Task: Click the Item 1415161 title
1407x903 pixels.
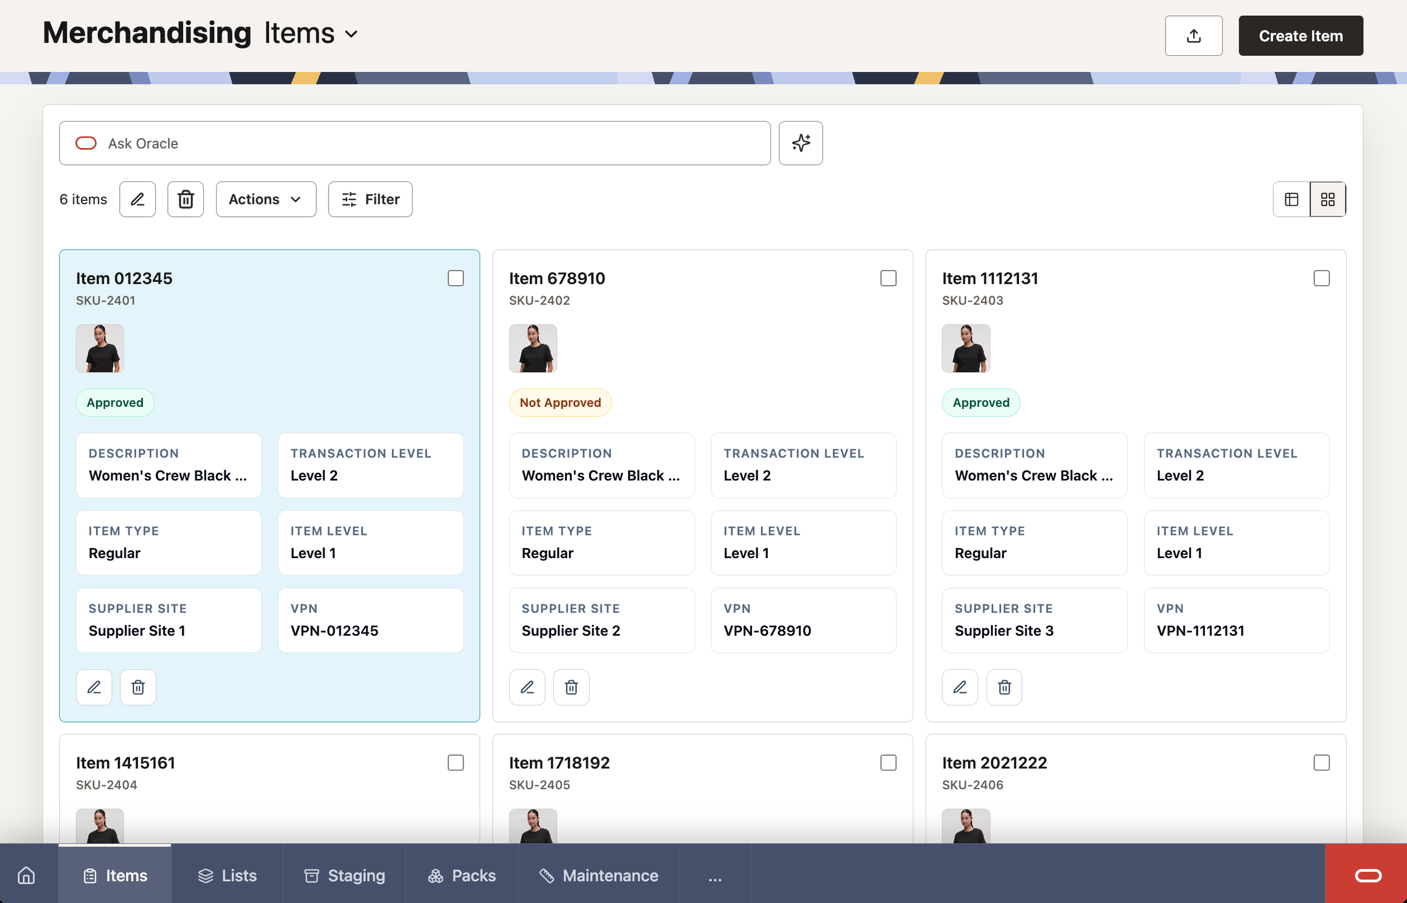Action: 125,762
